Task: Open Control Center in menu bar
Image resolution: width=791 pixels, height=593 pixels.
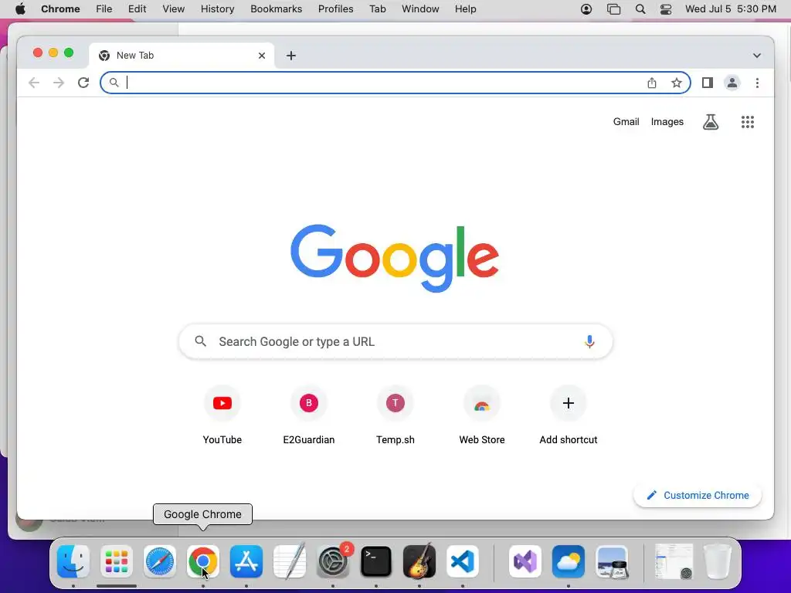Action: (666, 9)
